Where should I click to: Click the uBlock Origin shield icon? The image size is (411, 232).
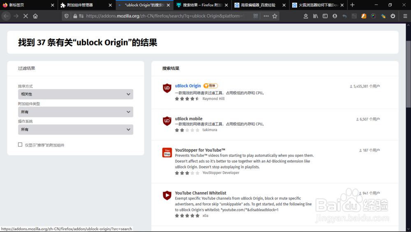[x=167, y=88]
